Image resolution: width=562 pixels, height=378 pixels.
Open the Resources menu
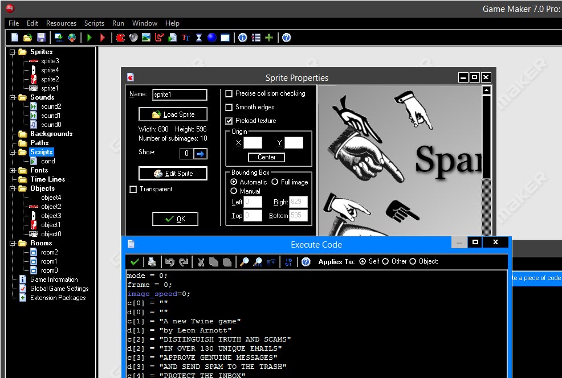point(61,23)
